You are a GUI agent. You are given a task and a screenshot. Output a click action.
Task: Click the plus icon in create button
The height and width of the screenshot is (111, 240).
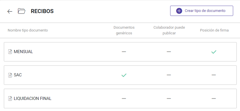pyautogui.click(x=179, y=11)
